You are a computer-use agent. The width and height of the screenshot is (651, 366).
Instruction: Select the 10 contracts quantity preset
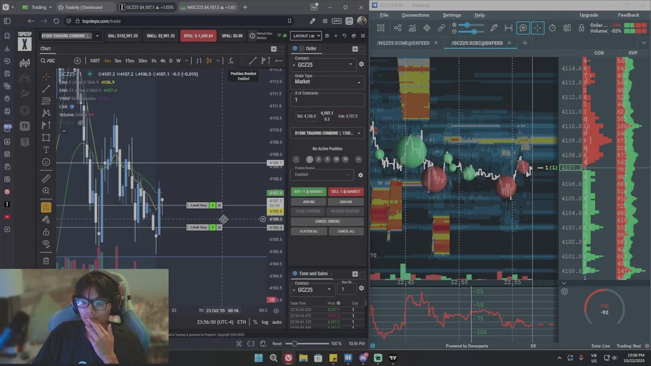(x=336, y=159)
